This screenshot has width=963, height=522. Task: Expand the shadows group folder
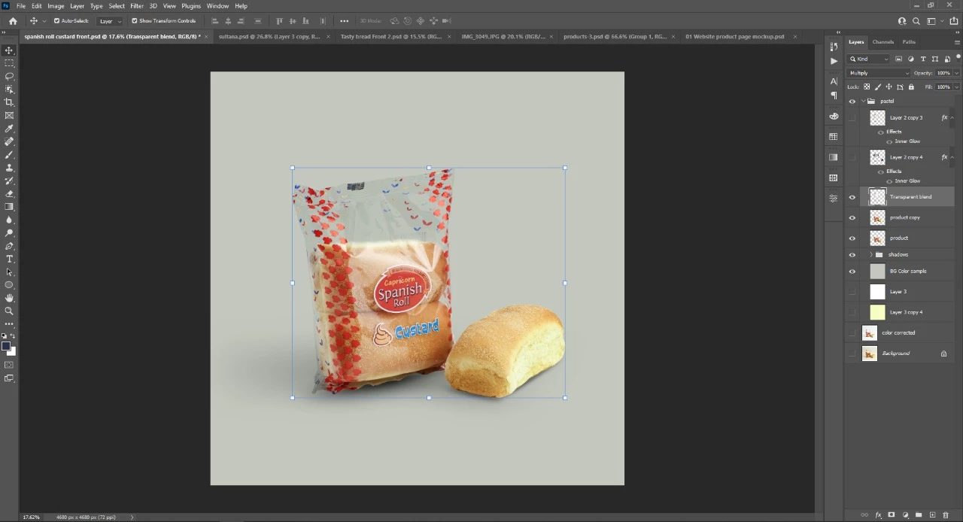[871, 255]
